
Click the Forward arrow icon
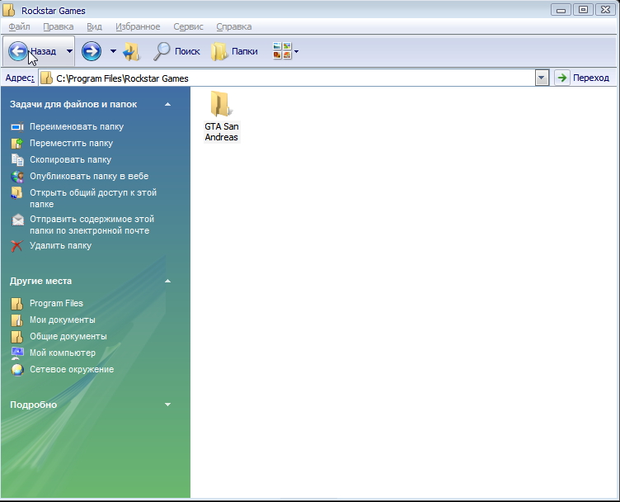92,51
